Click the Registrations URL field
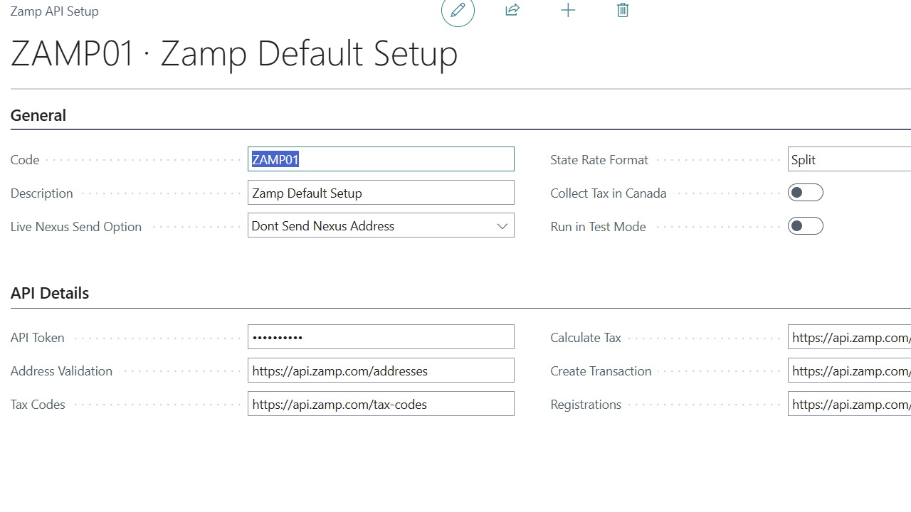Image resolution: width=911 pixels, height=512 pixels. [x=850, y=404]
